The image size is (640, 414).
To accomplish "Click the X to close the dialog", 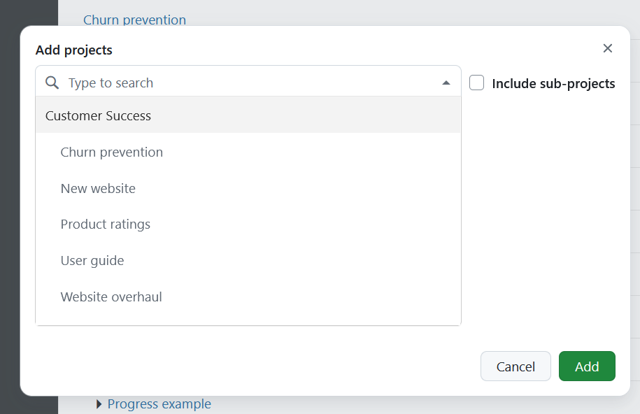I will [x=607, y=48].
